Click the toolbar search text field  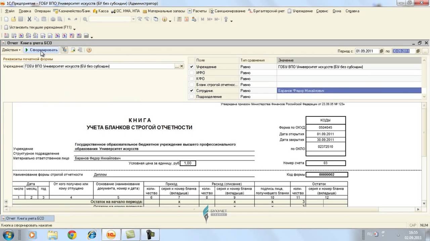pyautogui.click(x=110, y=19)
